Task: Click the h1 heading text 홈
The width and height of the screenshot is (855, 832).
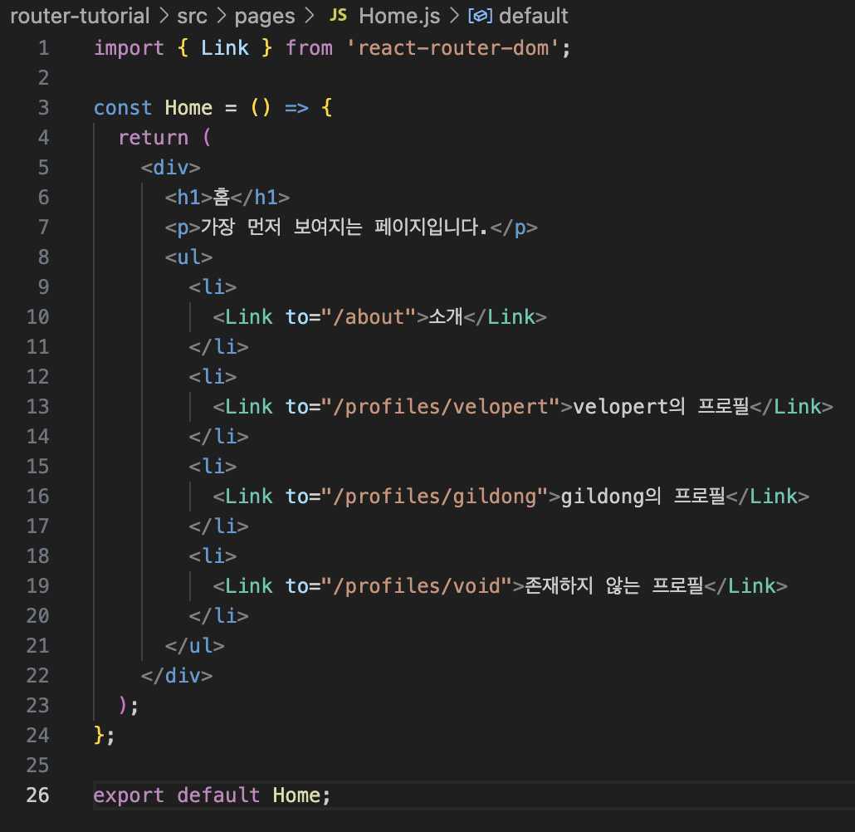Action: tap(221, 197)
